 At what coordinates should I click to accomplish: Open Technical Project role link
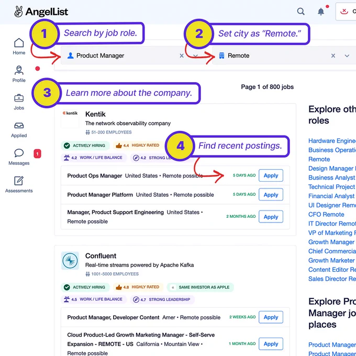(x=332, y=186)
